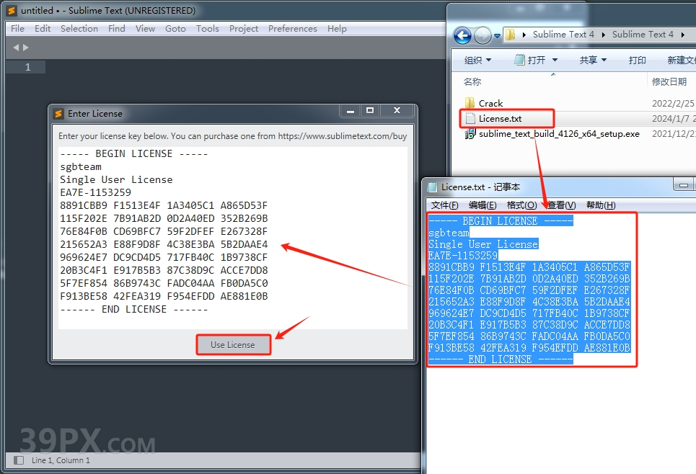Toggle the sidebar icon in Sublime status bar

coord(19,460)
